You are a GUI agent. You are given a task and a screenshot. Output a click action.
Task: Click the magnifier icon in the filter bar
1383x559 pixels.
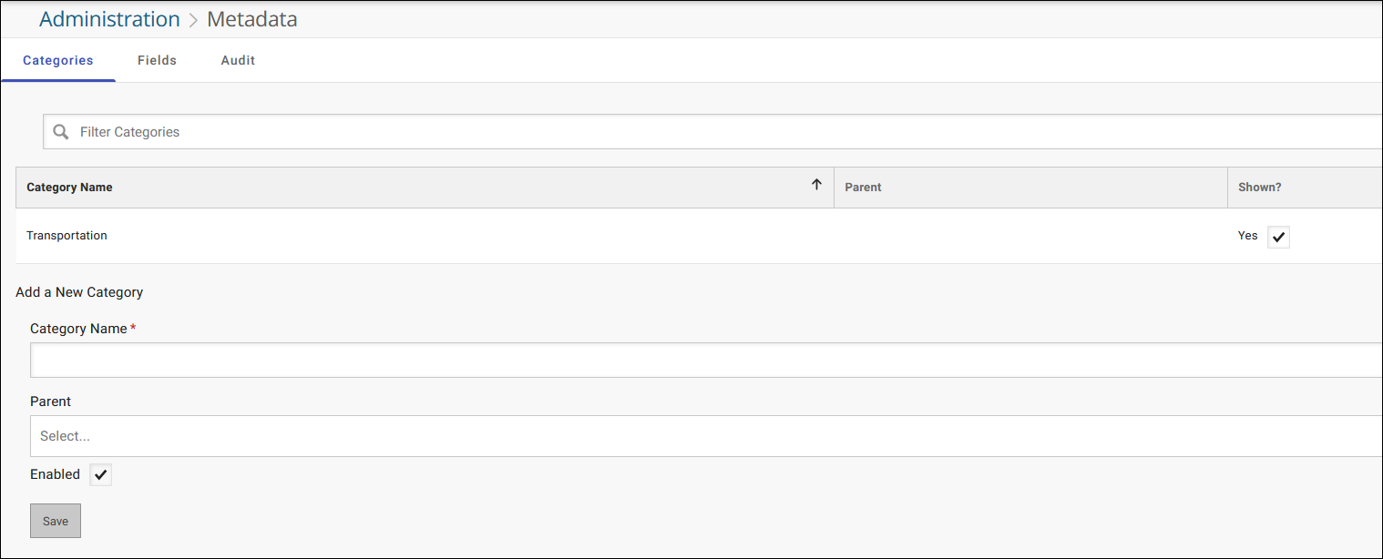pos(60,131)
